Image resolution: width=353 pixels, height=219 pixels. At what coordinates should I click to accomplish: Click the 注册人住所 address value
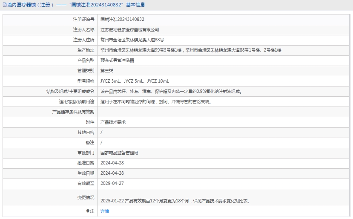point(132,40)
